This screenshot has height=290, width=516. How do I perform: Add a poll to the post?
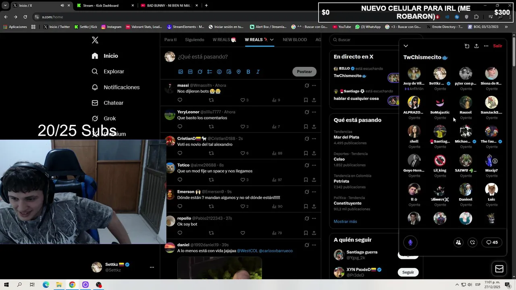pos(210,72)
